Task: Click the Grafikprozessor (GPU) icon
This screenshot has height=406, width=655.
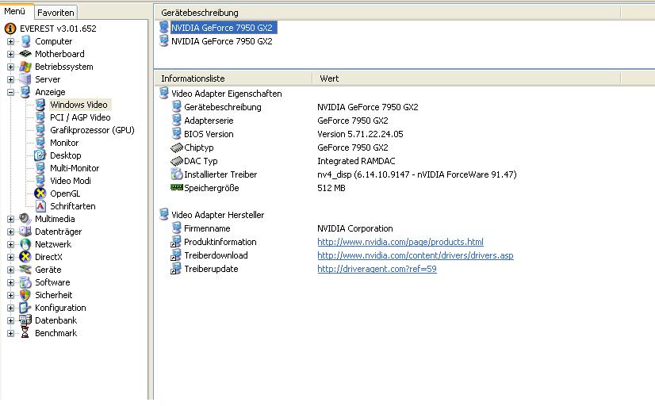Action: pos(40,130)
